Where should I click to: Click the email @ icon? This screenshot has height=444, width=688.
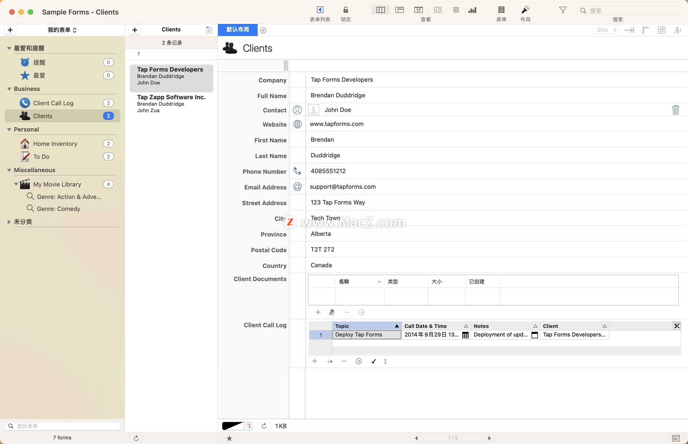click(x=297, y=187)
